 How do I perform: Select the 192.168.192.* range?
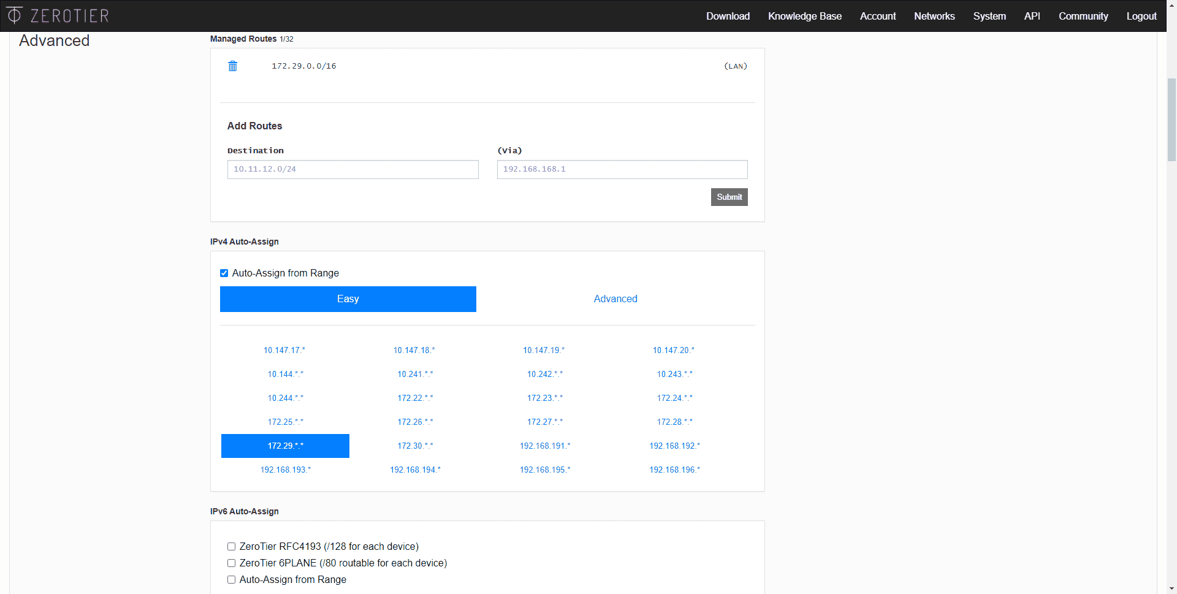pos(675,446)
